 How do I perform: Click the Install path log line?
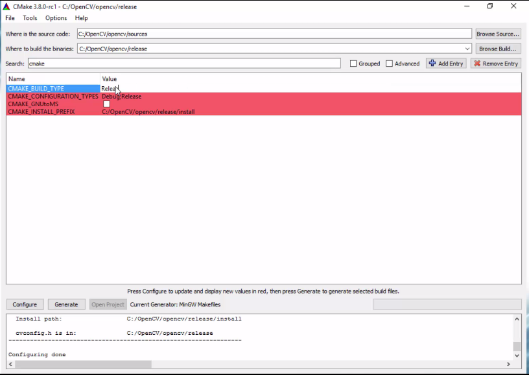(x=128, y=319)
